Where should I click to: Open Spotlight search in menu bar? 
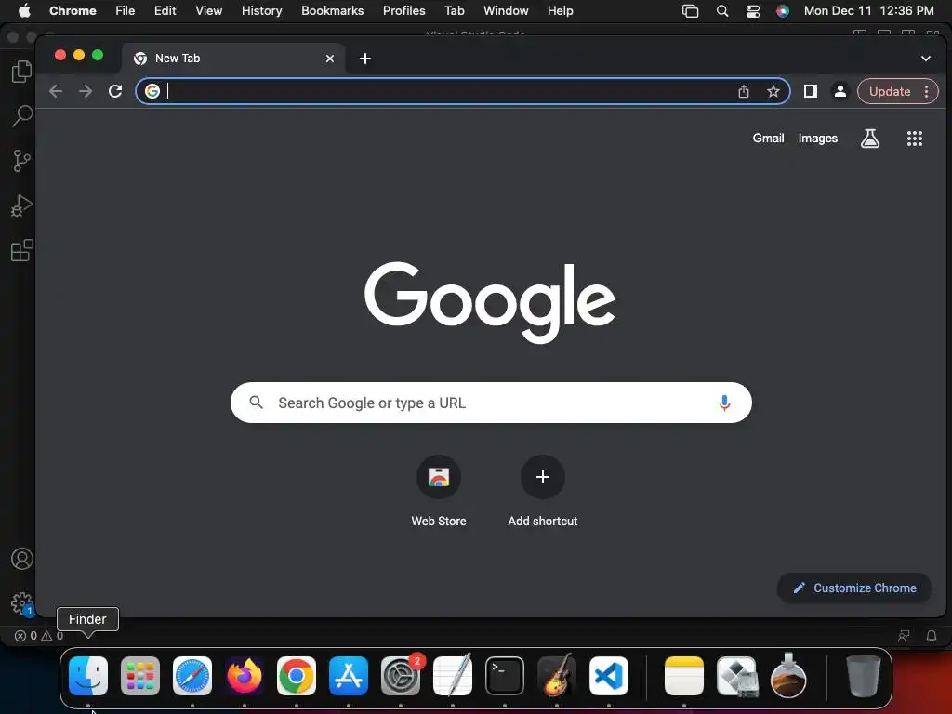721,11
